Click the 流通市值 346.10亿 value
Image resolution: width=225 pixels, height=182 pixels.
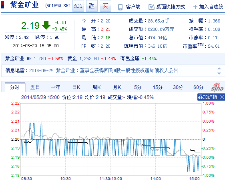coord(157,46)
